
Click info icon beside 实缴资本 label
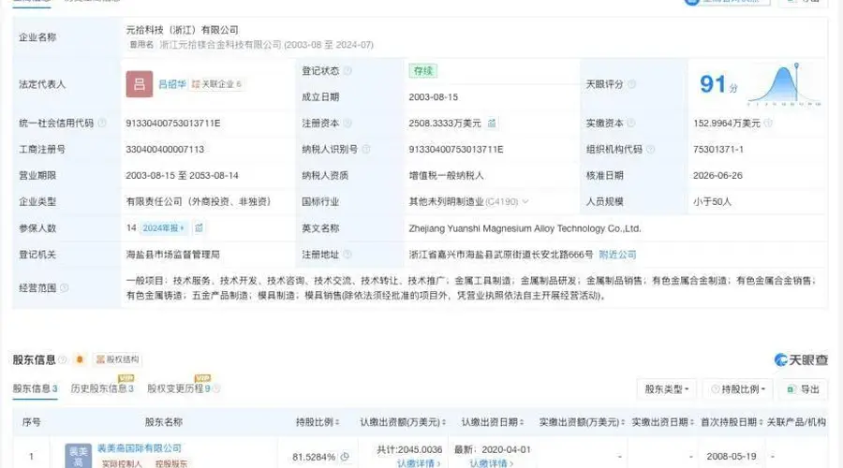click(x=631, y=124)
